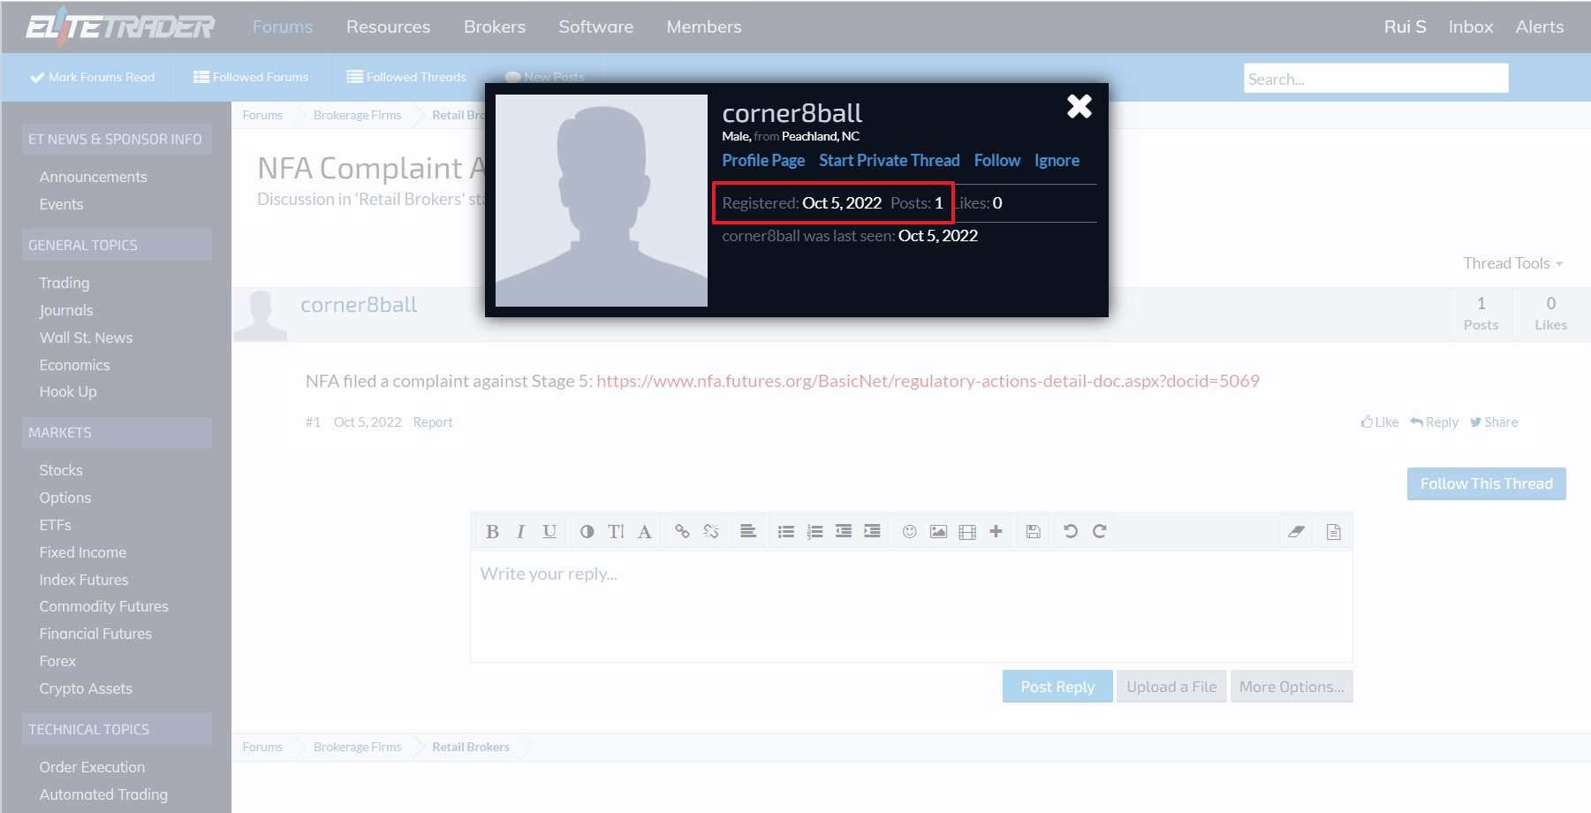The width and height of the screenshot is (1591, 813).
Task: Click into the reply text area
Action: tap(912, 606)
